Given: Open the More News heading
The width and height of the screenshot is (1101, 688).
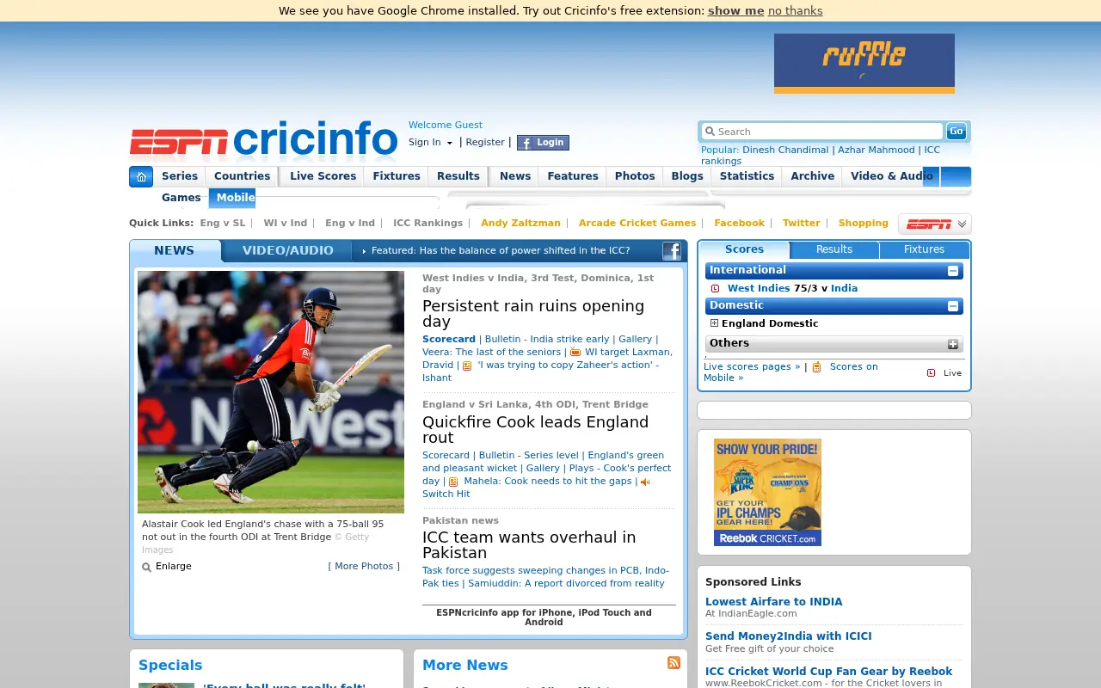Looking at the screenshot, I should (x=464, y=665).
